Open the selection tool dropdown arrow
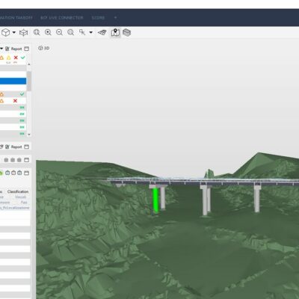The height and width of the screenshot is (299, 299). click(x=91, y=32)
